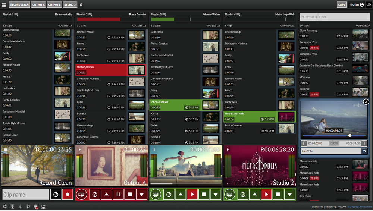Toggle the CLIPS panel button

342,5
